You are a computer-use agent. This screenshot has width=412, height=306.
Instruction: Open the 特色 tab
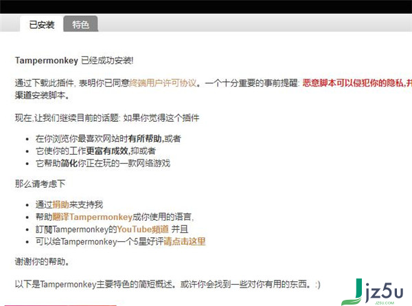tap(80, 25)
